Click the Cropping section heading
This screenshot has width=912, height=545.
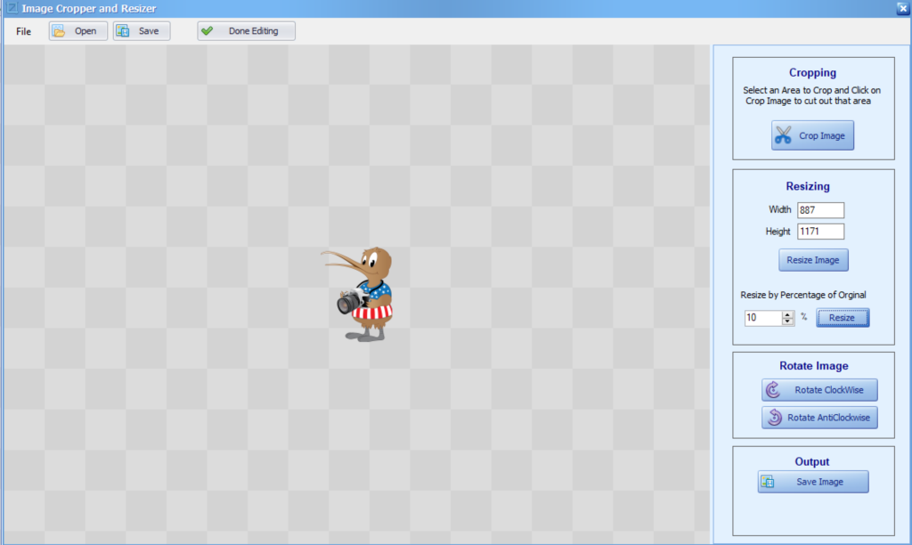coord(812,73)
